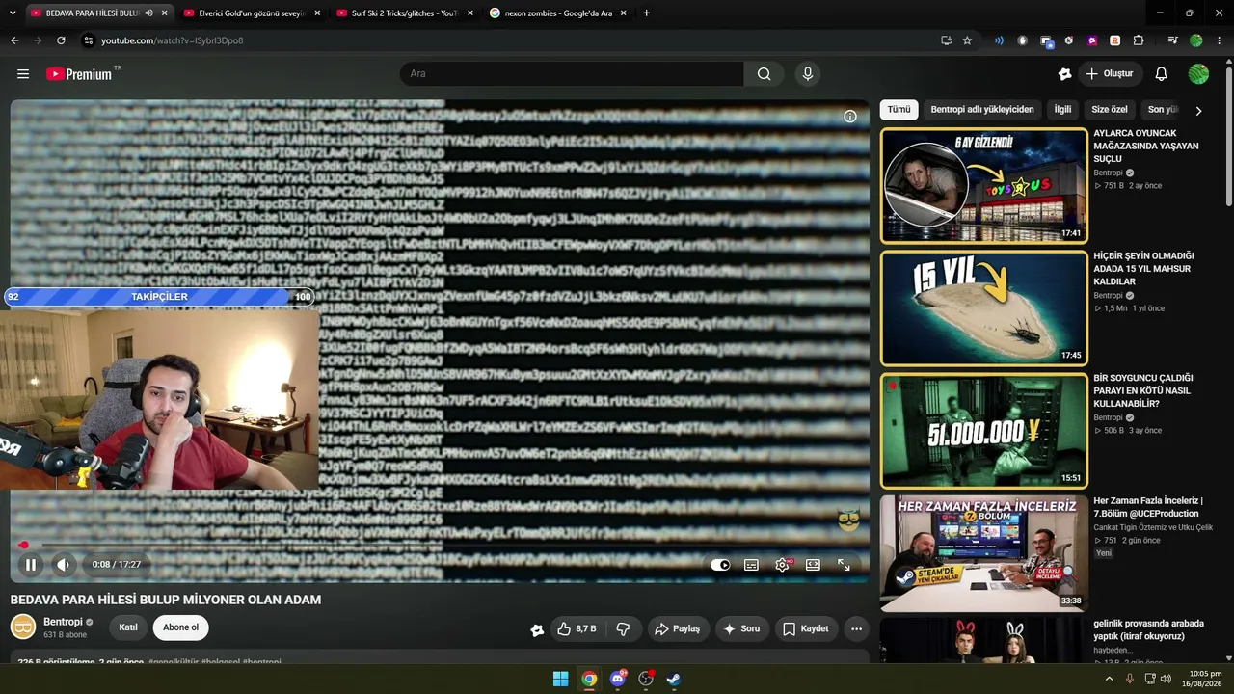Open YouTube notifications bell
This screenshot has height=694, width=1234.
pos(1162,74)
